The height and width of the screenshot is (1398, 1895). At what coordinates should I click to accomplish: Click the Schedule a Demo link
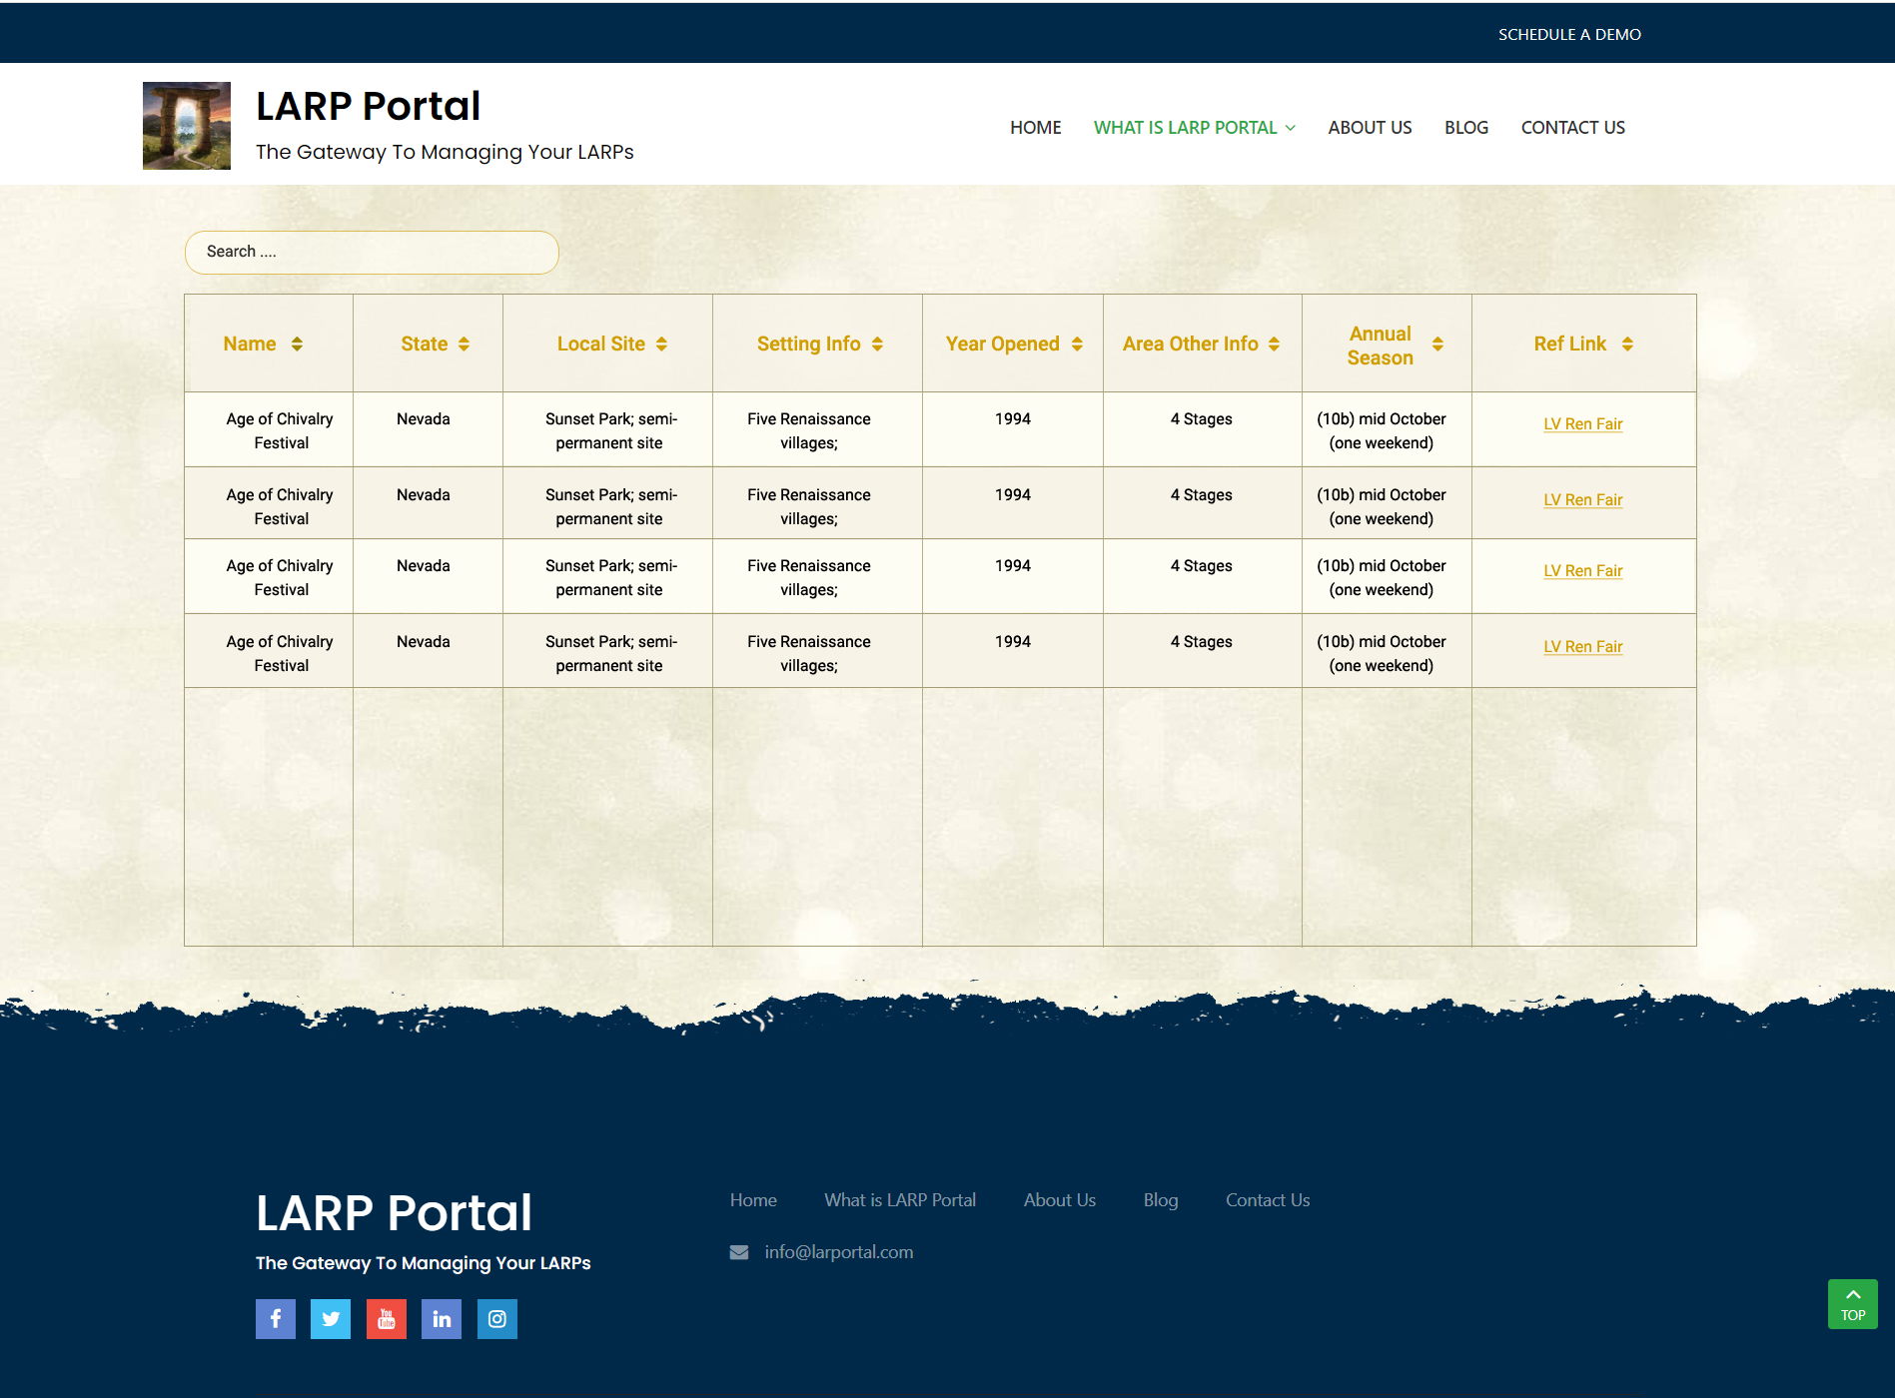[x=1569, y=34]
